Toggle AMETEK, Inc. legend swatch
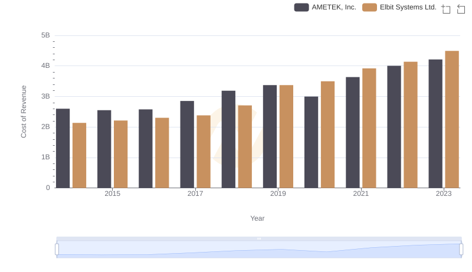The height and width of the screenshot is (272, 472). click(x=301, y=7)
